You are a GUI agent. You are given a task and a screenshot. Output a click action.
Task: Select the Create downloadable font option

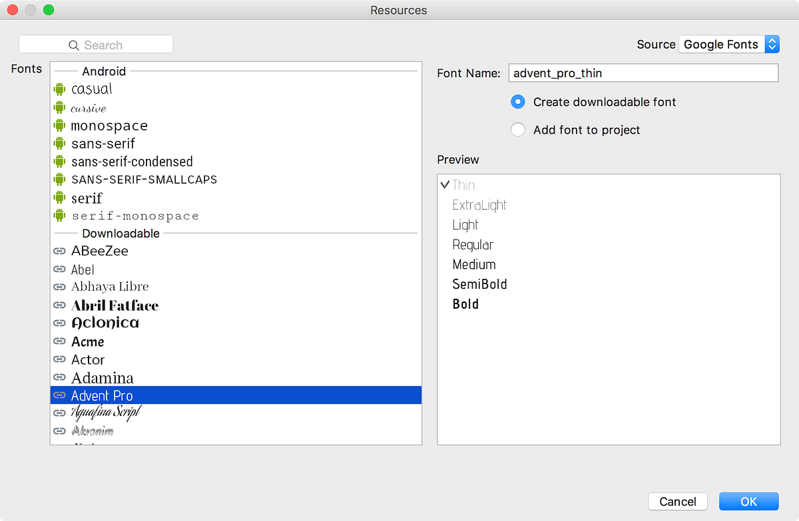click(518, 102)
